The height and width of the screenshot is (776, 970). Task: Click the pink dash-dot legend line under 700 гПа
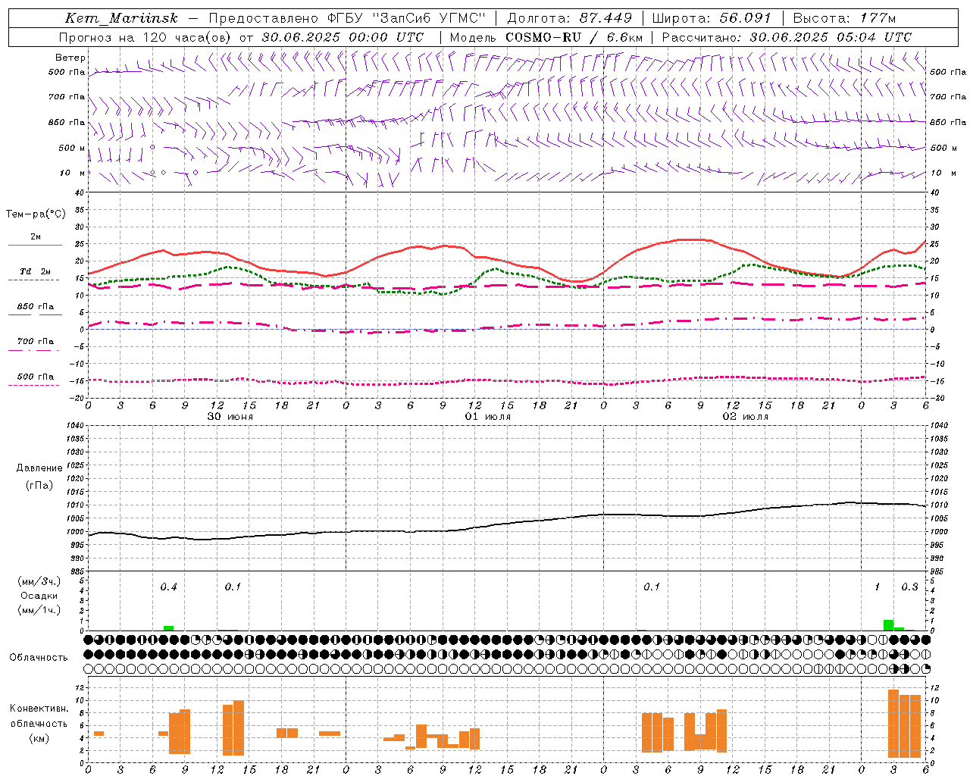coord(33,351)
